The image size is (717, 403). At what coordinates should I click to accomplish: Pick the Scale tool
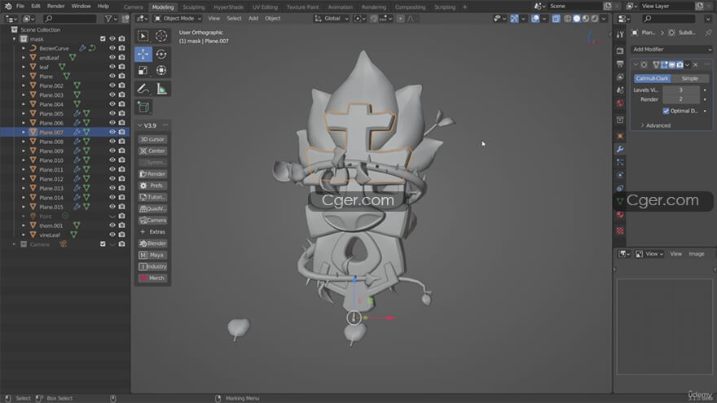(x=143, y=71)
